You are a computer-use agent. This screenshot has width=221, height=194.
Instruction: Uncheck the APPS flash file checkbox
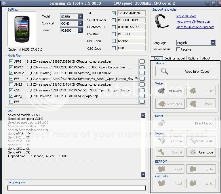[11, 62]
